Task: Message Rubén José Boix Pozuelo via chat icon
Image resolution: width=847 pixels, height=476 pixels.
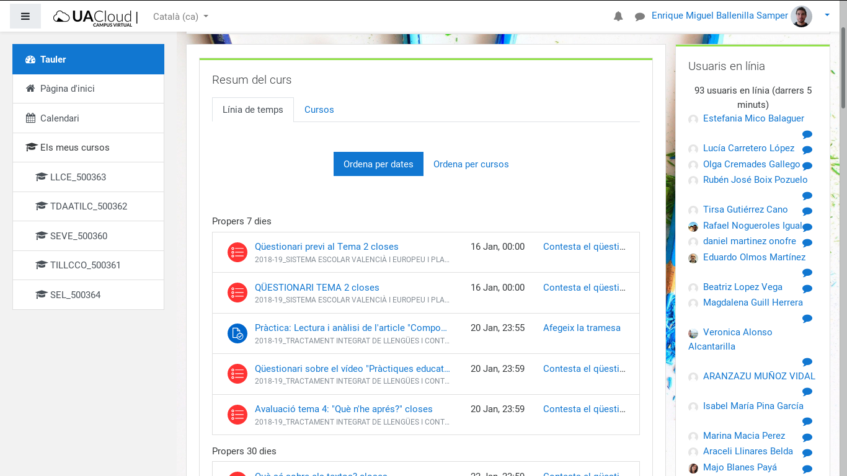Action: click(x=807, y=196)
